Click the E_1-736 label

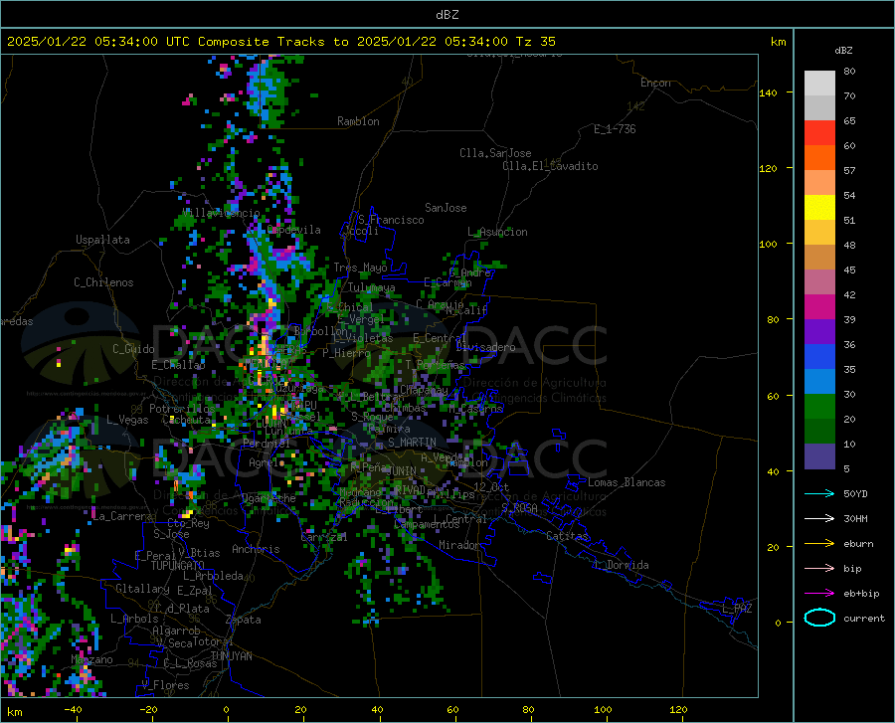click(x=615, y=129)
